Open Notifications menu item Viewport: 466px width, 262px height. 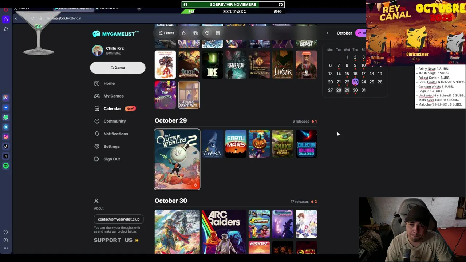(116, 134)
